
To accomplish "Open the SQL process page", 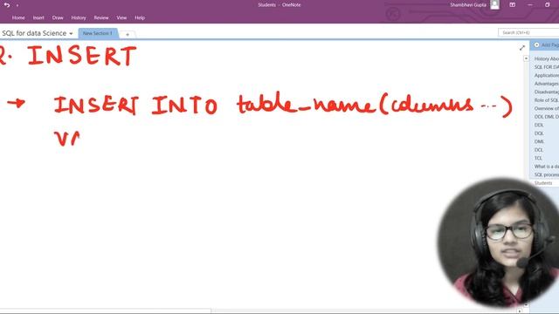I will coord(546,174).
